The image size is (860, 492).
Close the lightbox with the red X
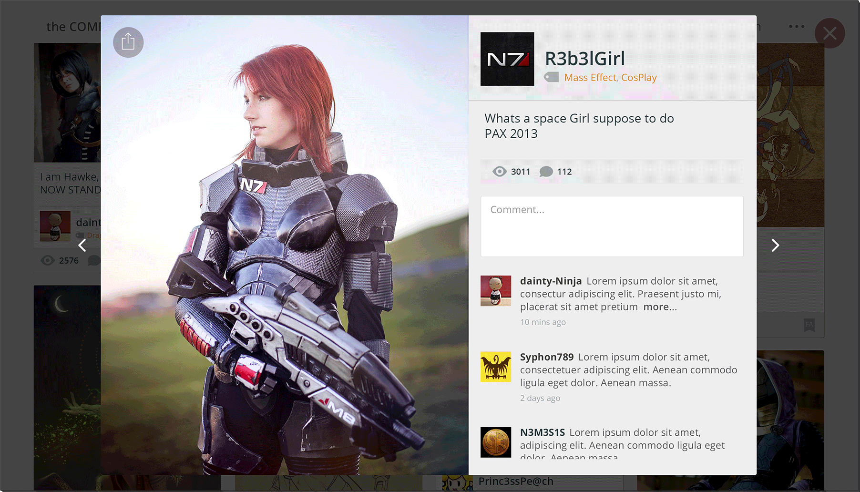click(829, 33)
